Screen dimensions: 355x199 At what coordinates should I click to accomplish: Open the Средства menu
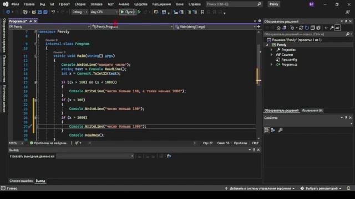(x=140, y=4)
